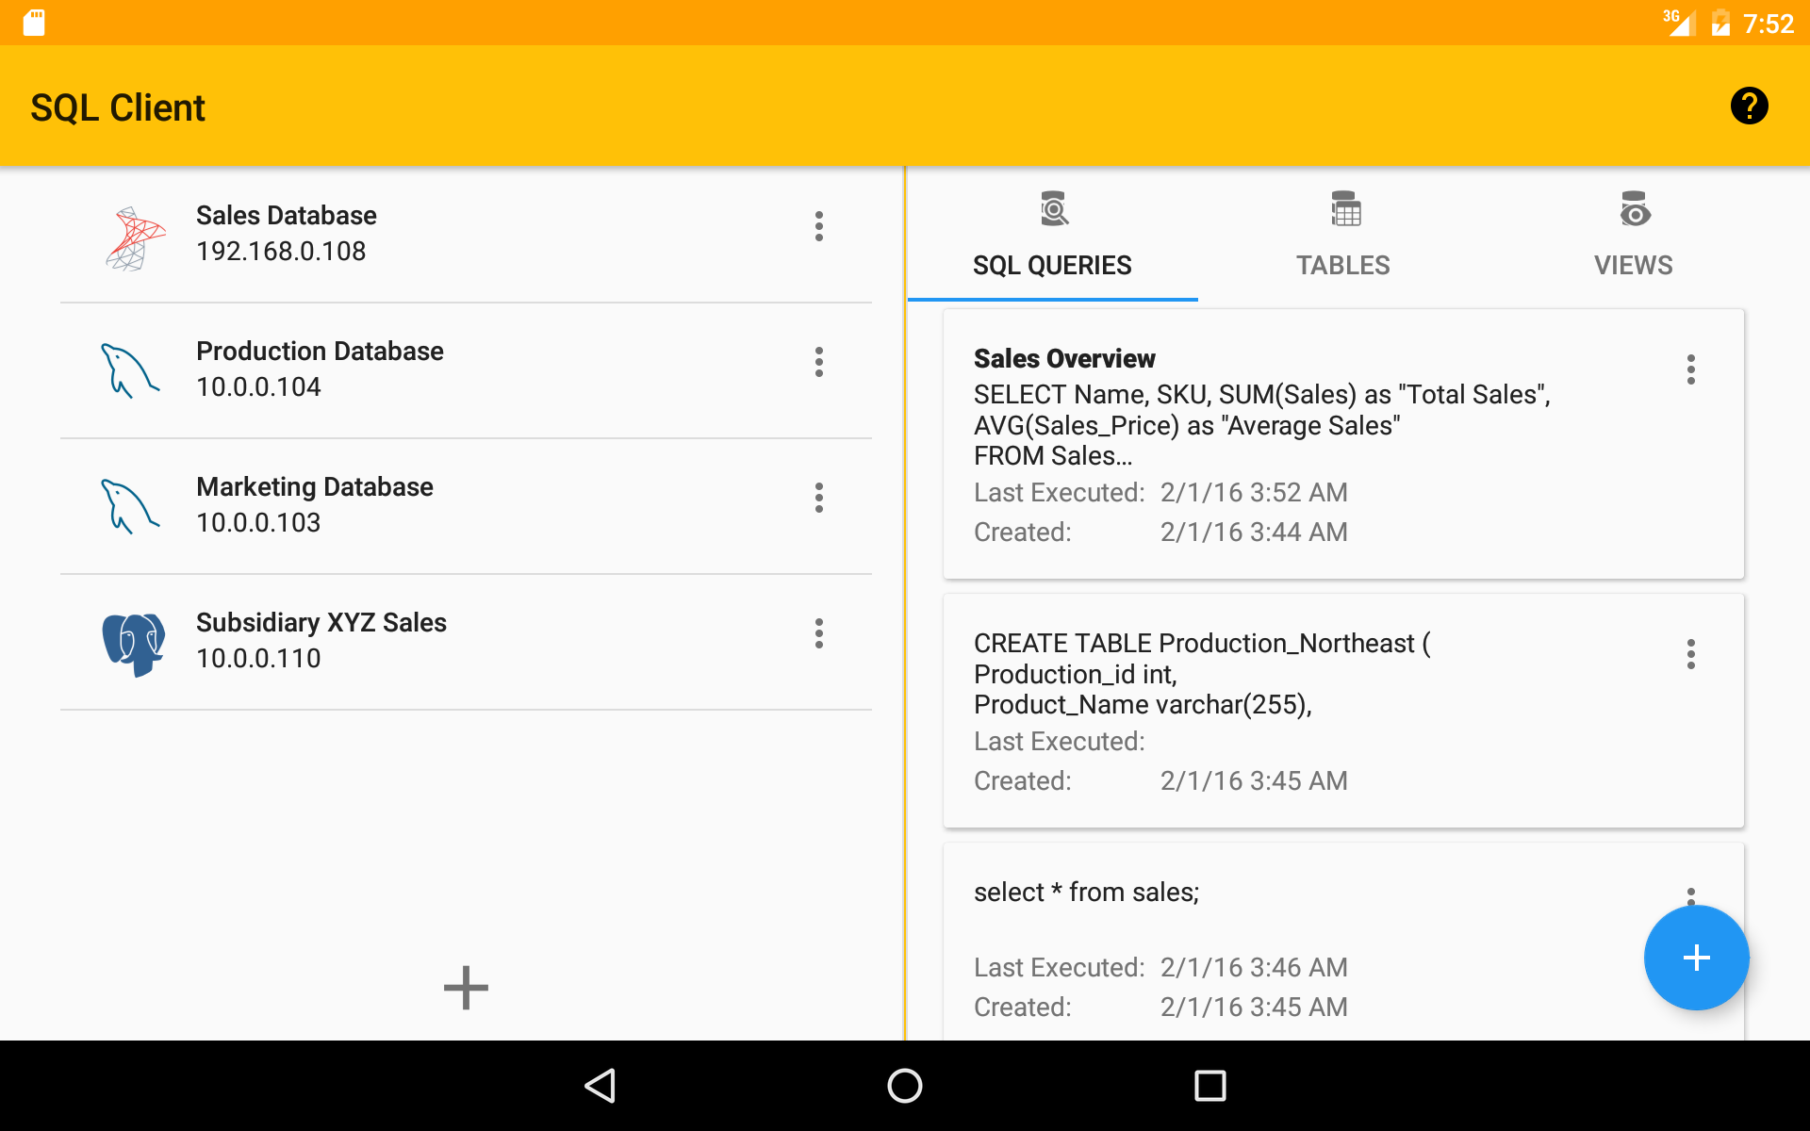The height and width of the screenshot is (1131, 1810).
Task: Click the Marketing Database dolphin icon
Action: coord(130,506)
